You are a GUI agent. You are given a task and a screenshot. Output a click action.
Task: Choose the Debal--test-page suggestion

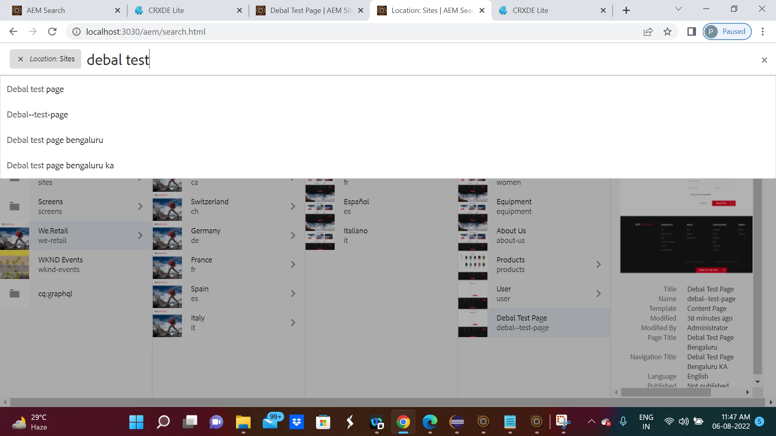[38, 115]
